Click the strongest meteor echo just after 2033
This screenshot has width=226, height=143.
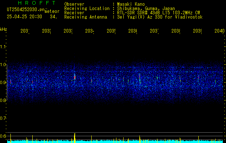pos(75,78)
